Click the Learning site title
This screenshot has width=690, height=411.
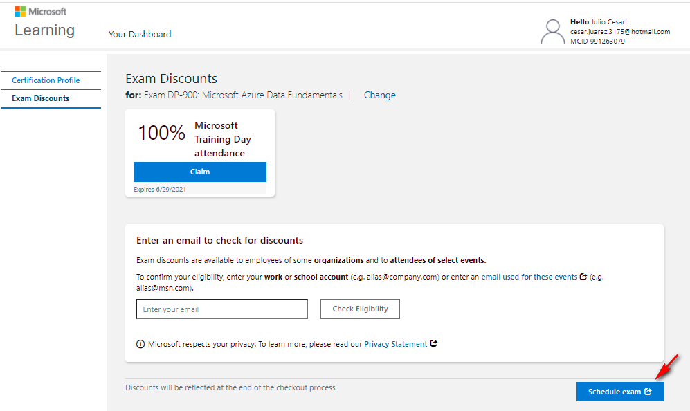pos(44,30)
